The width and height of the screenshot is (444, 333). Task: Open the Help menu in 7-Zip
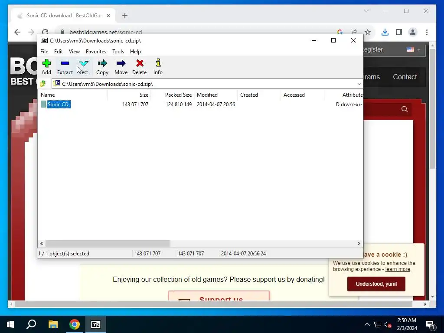135,52
